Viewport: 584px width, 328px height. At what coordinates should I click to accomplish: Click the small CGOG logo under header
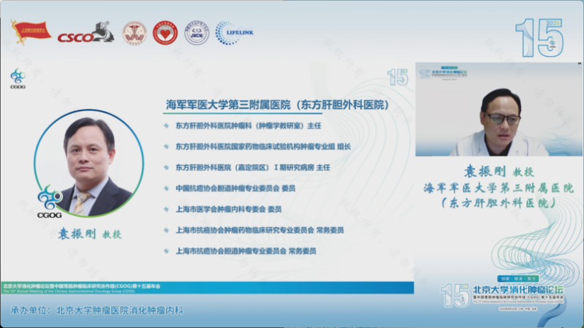click(18, 79)
